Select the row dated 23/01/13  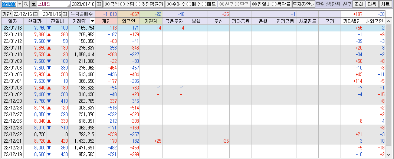(x=194, y=34)
